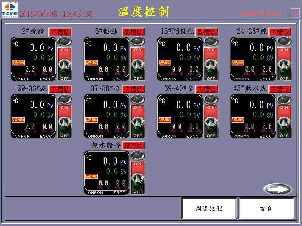The image size is (302, 226).
Task: Click the indicator lamp for 熱水储存
Action: 138,155
